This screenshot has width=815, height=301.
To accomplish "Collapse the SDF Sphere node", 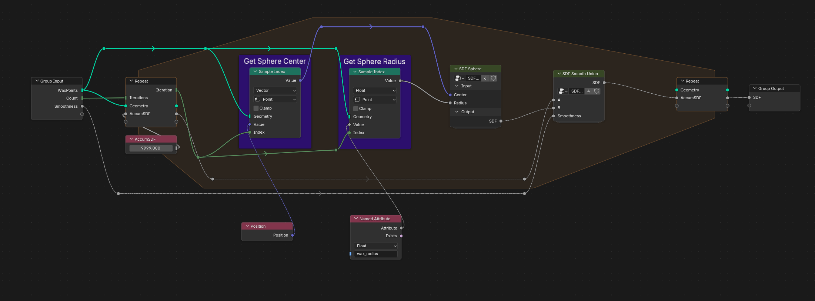I will [x=456, y=68].
